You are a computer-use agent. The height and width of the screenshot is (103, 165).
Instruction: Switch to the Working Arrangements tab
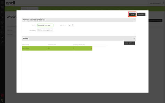click(29, 9)
